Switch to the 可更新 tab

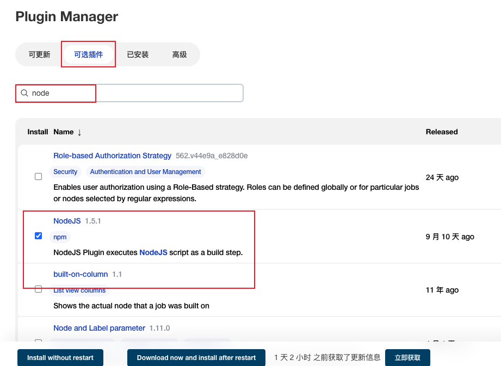[39, 54]
